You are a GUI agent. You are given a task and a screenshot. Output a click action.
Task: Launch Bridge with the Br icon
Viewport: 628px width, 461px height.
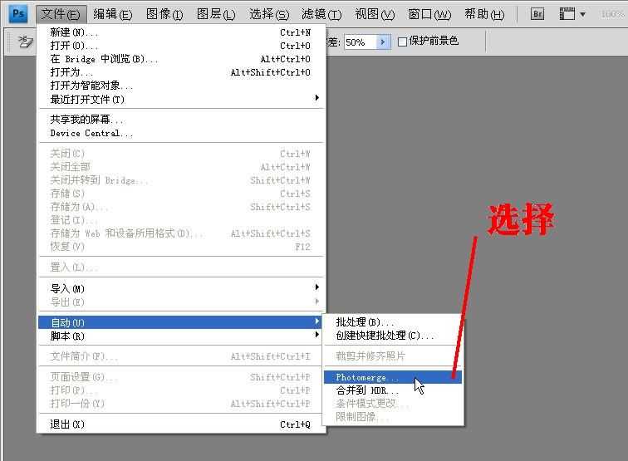click(x=537, y=14)
